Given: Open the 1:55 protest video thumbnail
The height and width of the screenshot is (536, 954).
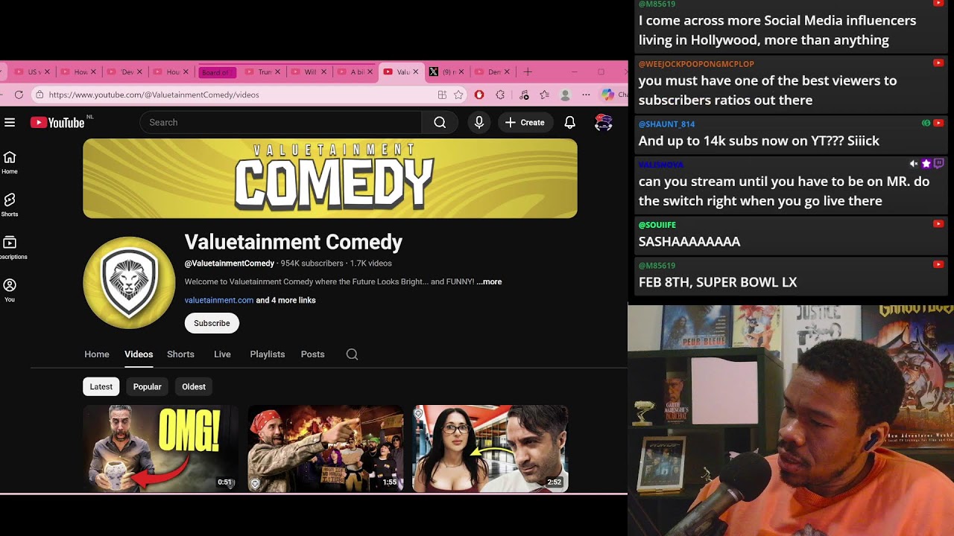Looking at the screenshot, I should click(x=325, y=448).
